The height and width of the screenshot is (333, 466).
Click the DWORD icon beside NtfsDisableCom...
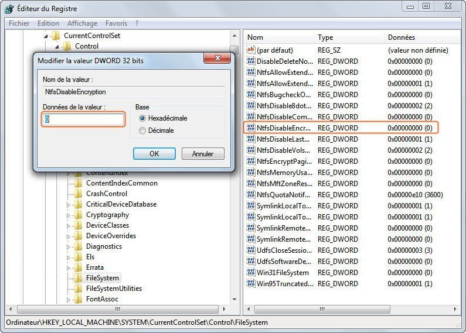pos(251,116)
